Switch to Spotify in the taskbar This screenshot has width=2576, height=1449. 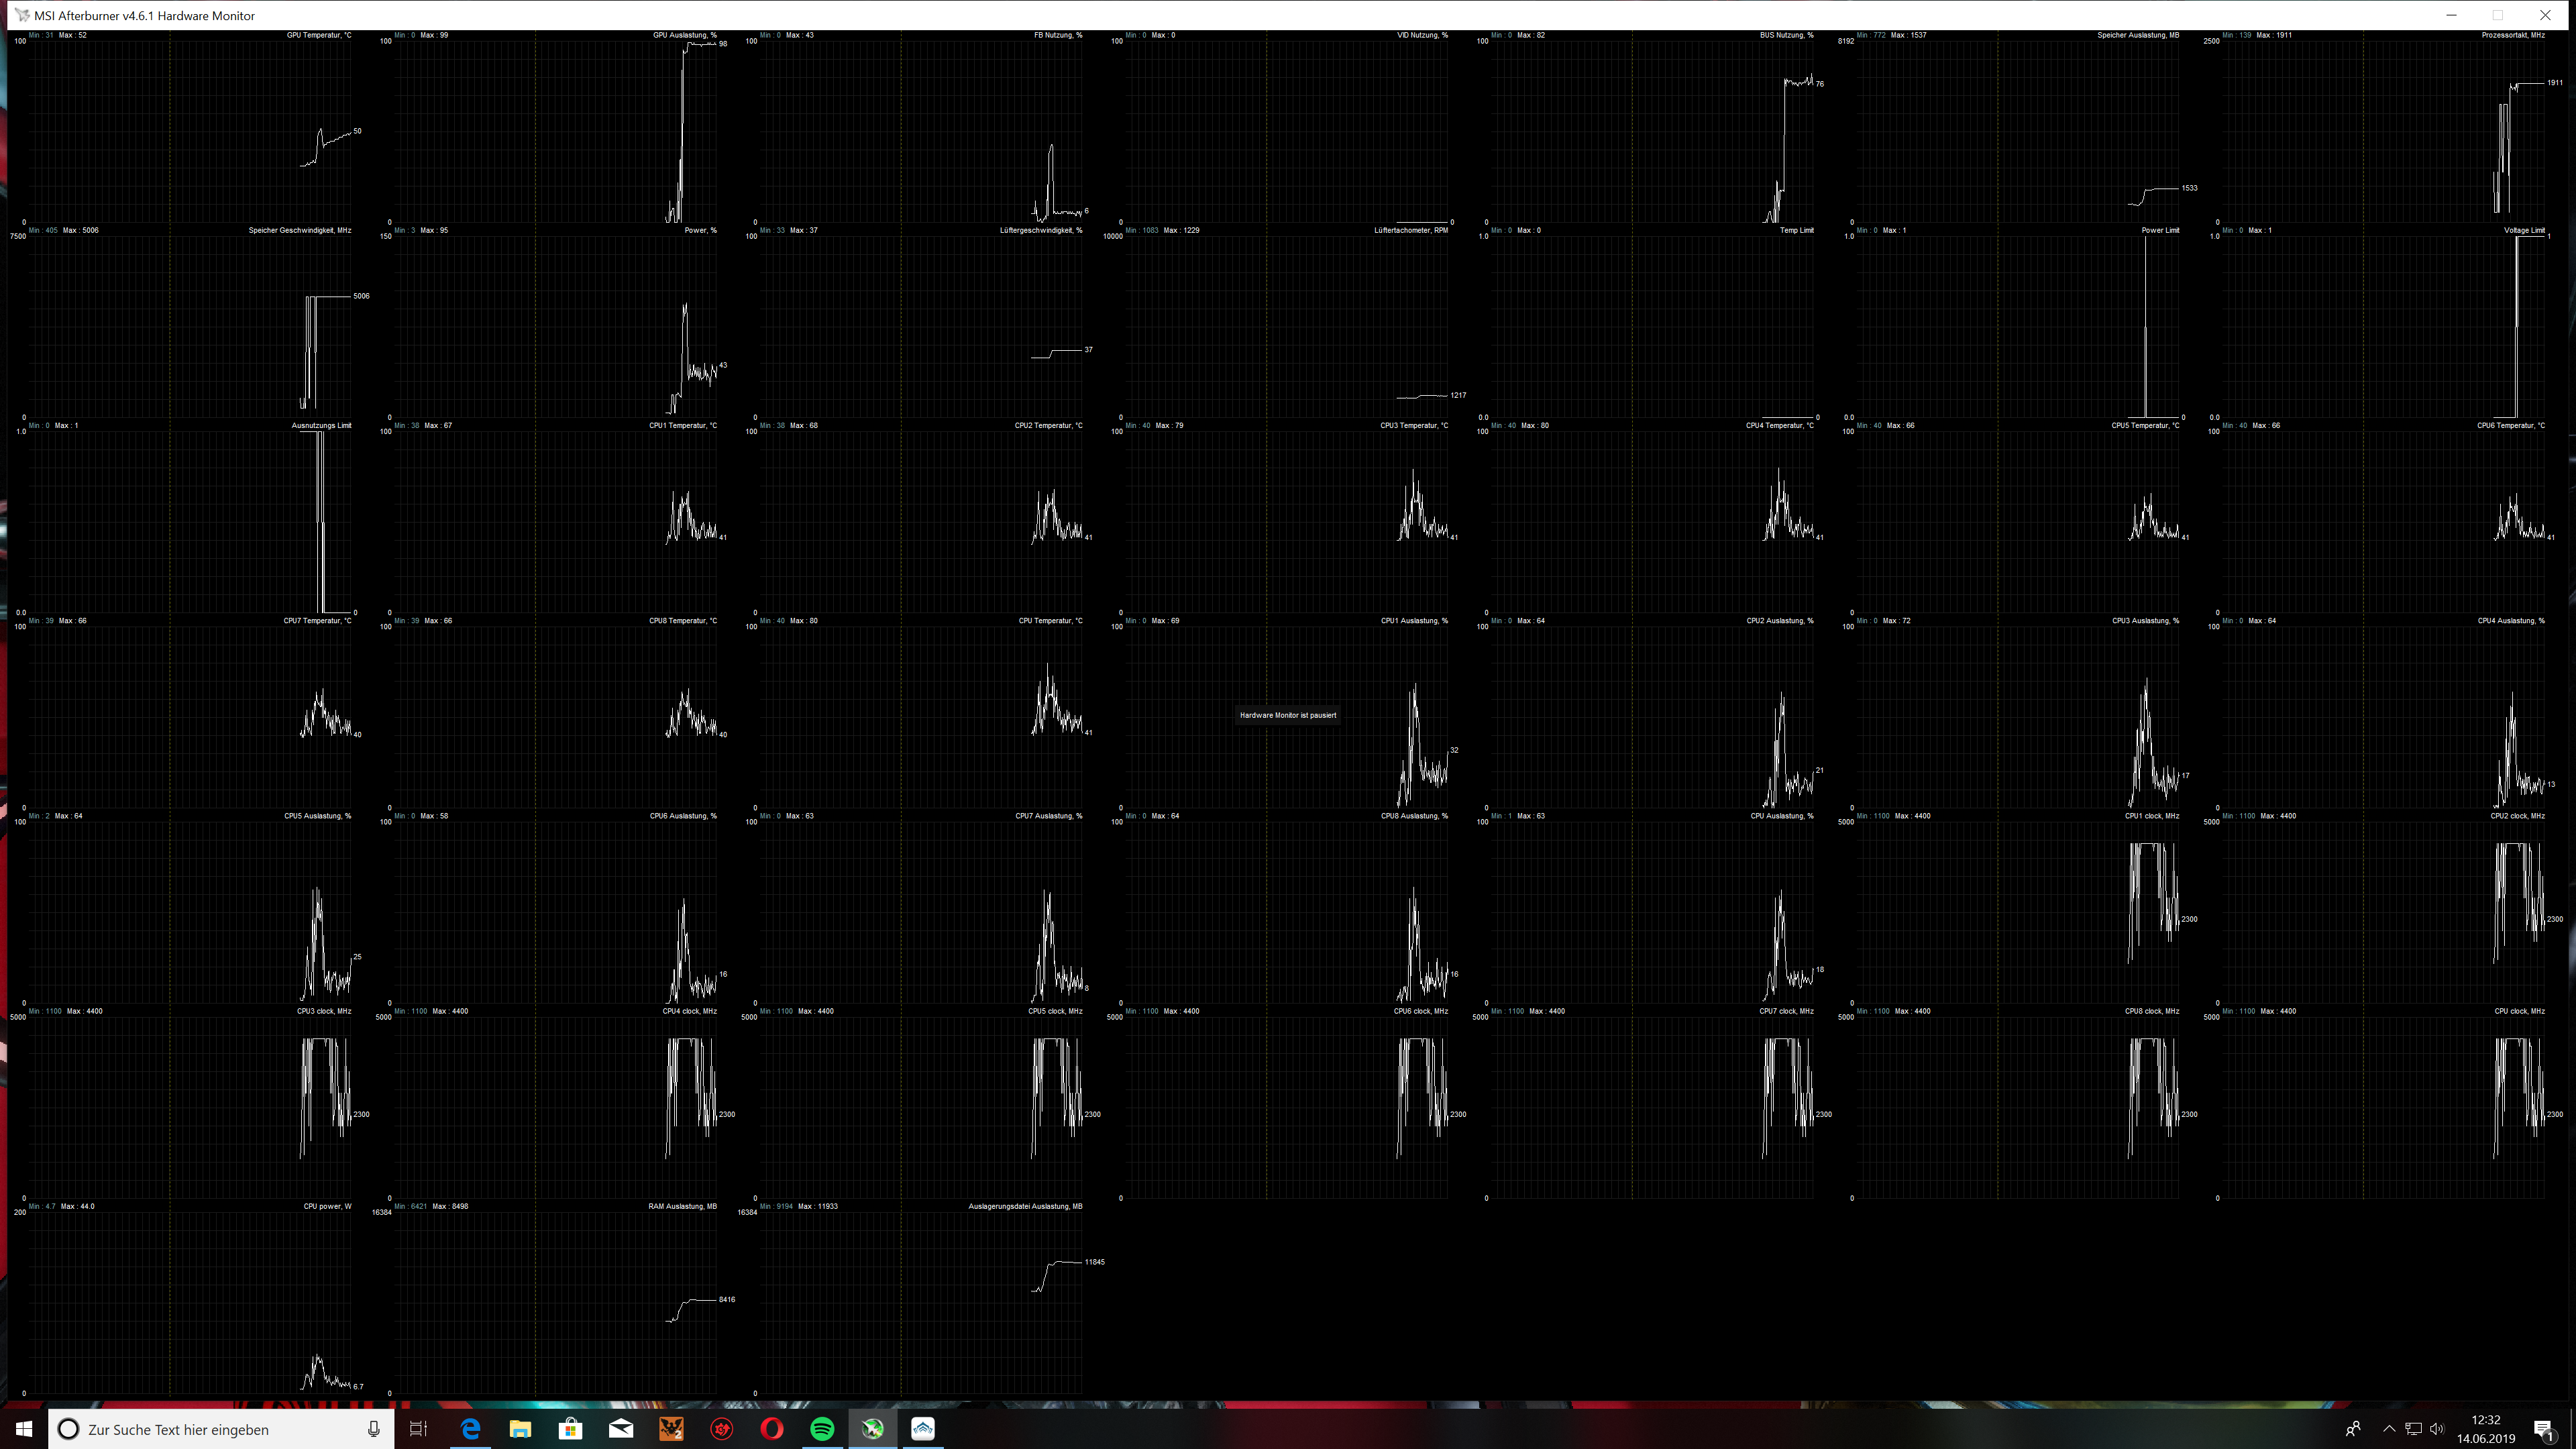(x=822, y=1429)
